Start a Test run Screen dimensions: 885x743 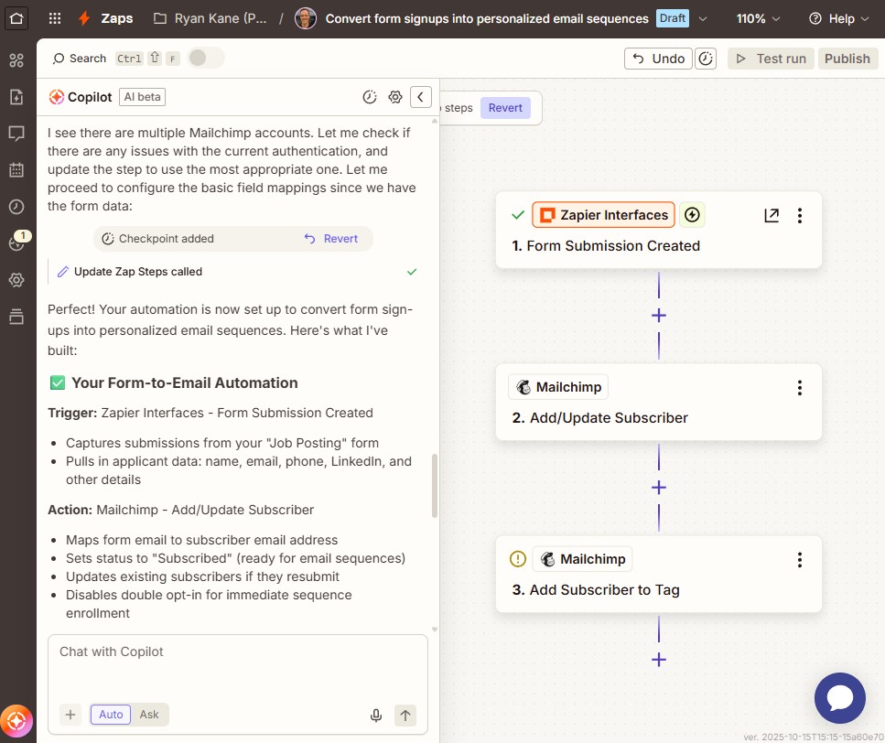tap(771, 59)
